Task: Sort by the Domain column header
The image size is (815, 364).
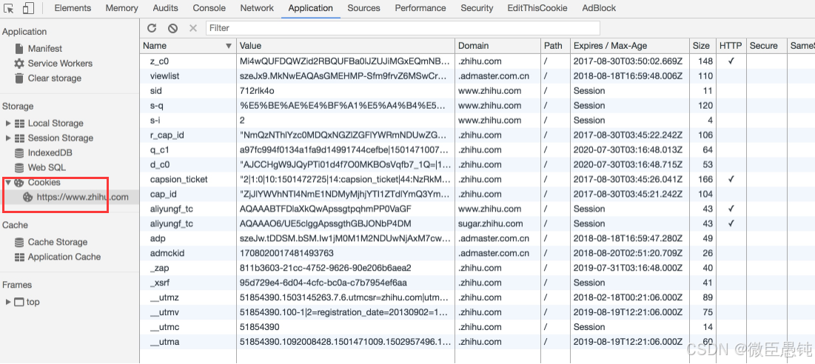Action: click(498, 46)
